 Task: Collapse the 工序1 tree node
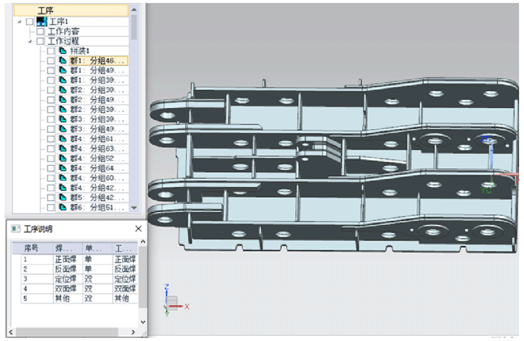[20, 22]
